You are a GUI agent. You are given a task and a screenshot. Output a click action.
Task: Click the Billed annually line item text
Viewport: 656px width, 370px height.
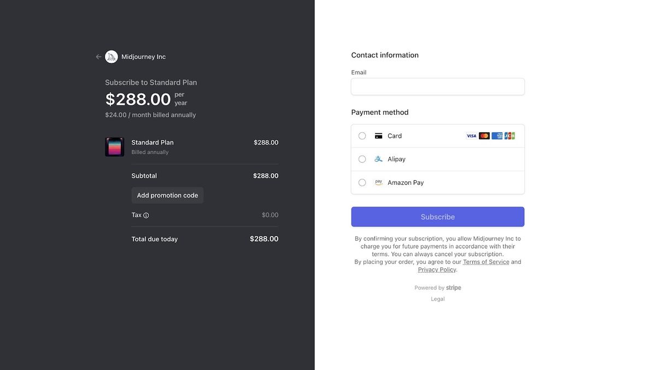[x=150, y=152]
